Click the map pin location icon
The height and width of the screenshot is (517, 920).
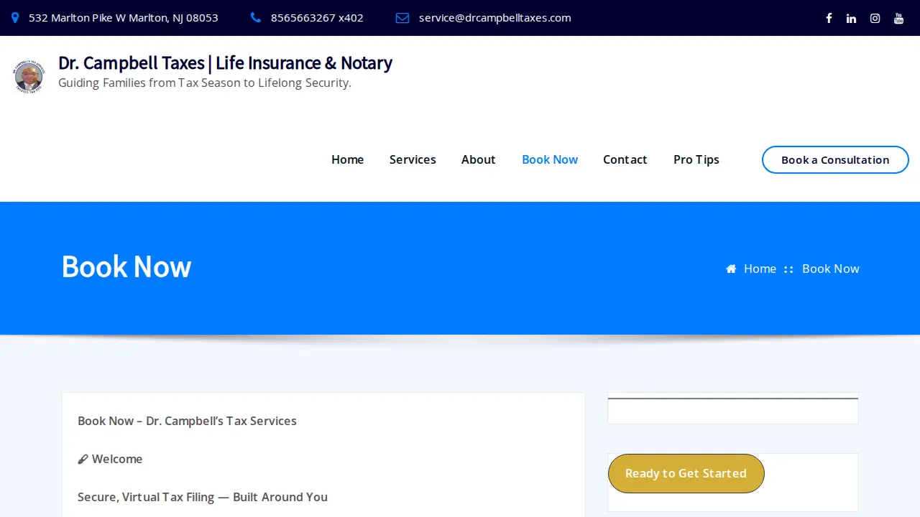pyautogui.click(x=15, y=18)
